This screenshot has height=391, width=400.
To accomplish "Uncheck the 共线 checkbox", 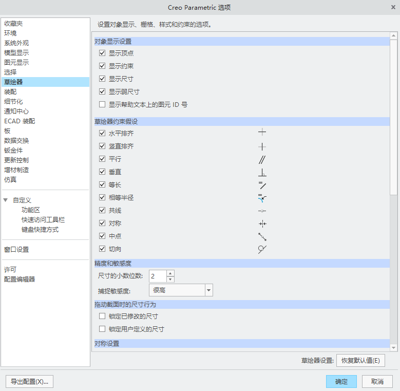I will click(x=102, y=210).
